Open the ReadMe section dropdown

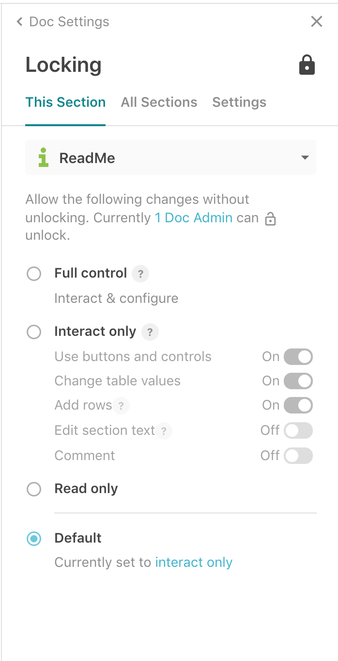pyautogui.click(x=171, y=158)
